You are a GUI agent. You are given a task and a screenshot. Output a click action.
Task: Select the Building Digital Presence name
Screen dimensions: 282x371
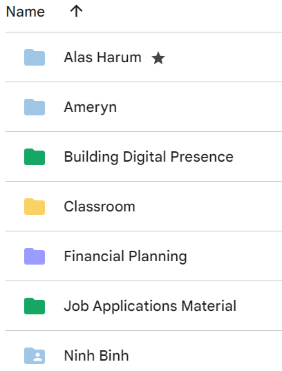click(149, 157)
